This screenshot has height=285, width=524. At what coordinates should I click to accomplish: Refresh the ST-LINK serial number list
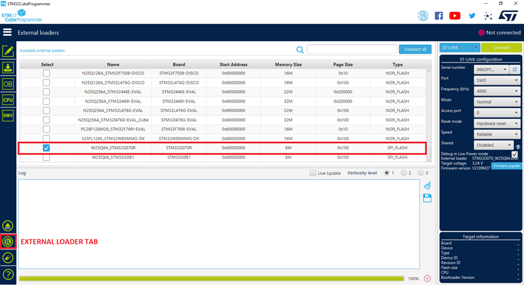(x=515, y=69)
